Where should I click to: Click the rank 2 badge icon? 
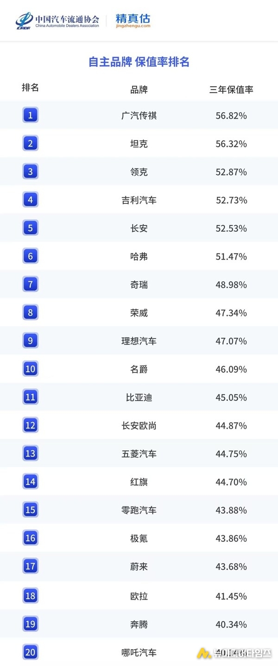click(x=30, y=143)
